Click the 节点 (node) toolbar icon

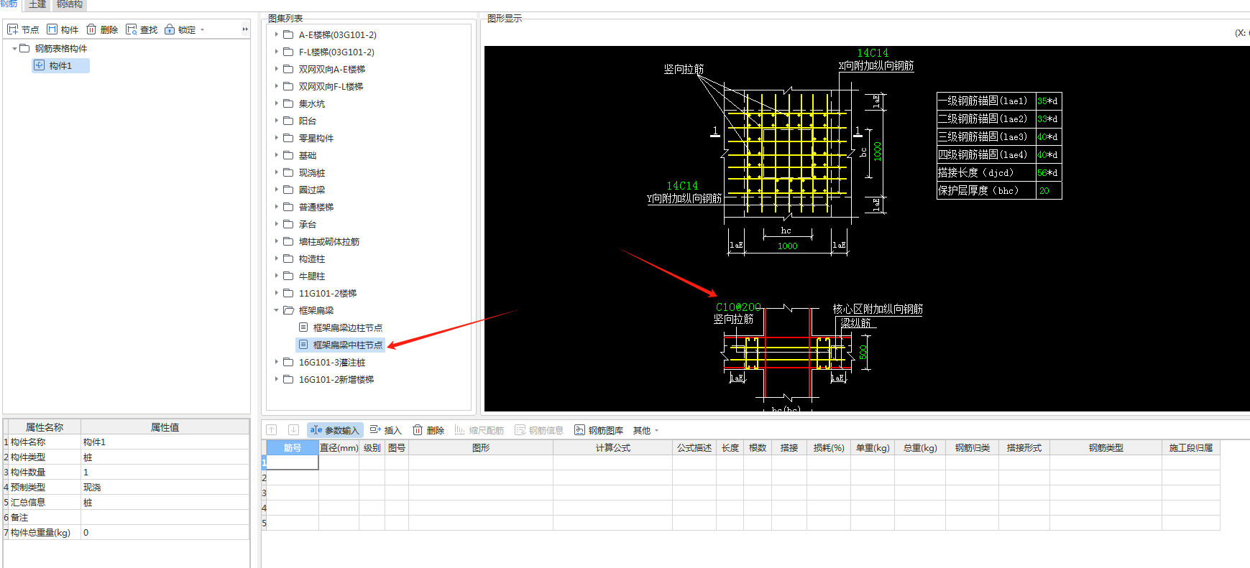pyautogui.click(x=23, y=29)
